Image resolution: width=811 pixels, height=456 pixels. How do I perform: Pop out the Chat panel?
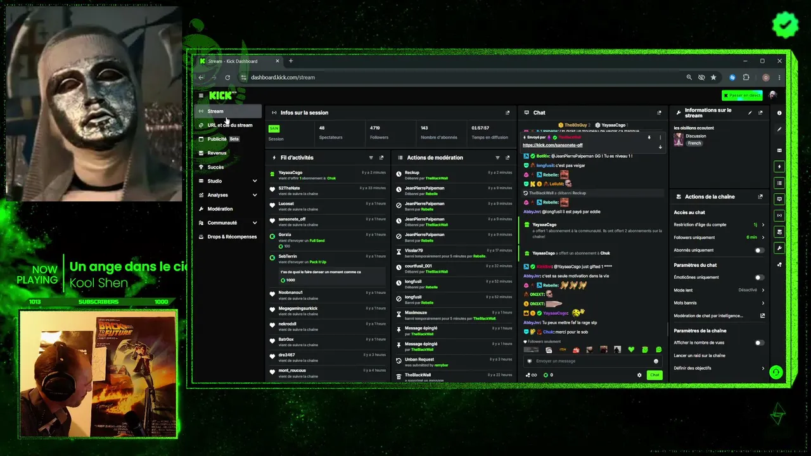point(659,113)
